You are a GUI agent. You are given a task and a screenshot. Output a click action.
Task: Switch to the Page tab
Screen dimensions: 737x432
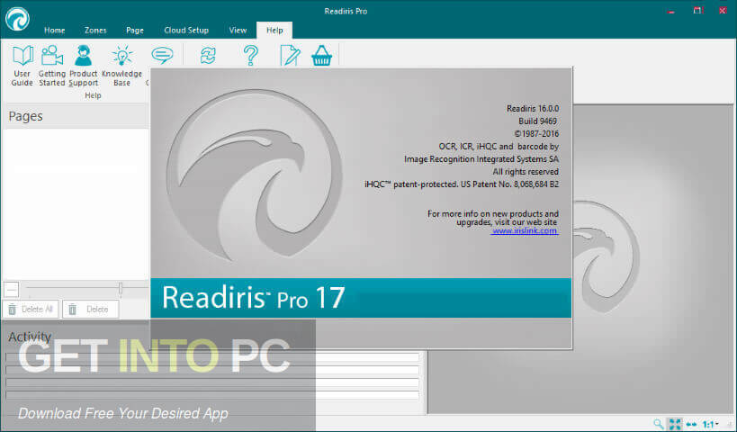(x=135, y=30)
